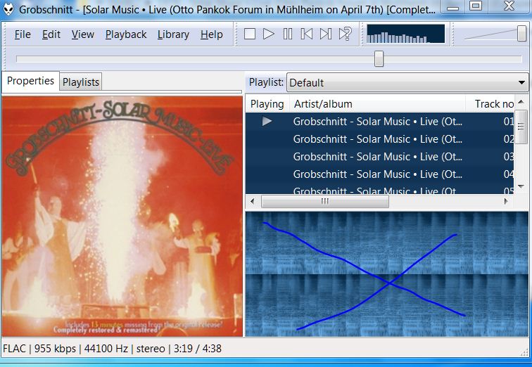Viewport: 532px width, 367px height.
Task: Select track 03 in the playlist
Action: (x=377, y=157)
